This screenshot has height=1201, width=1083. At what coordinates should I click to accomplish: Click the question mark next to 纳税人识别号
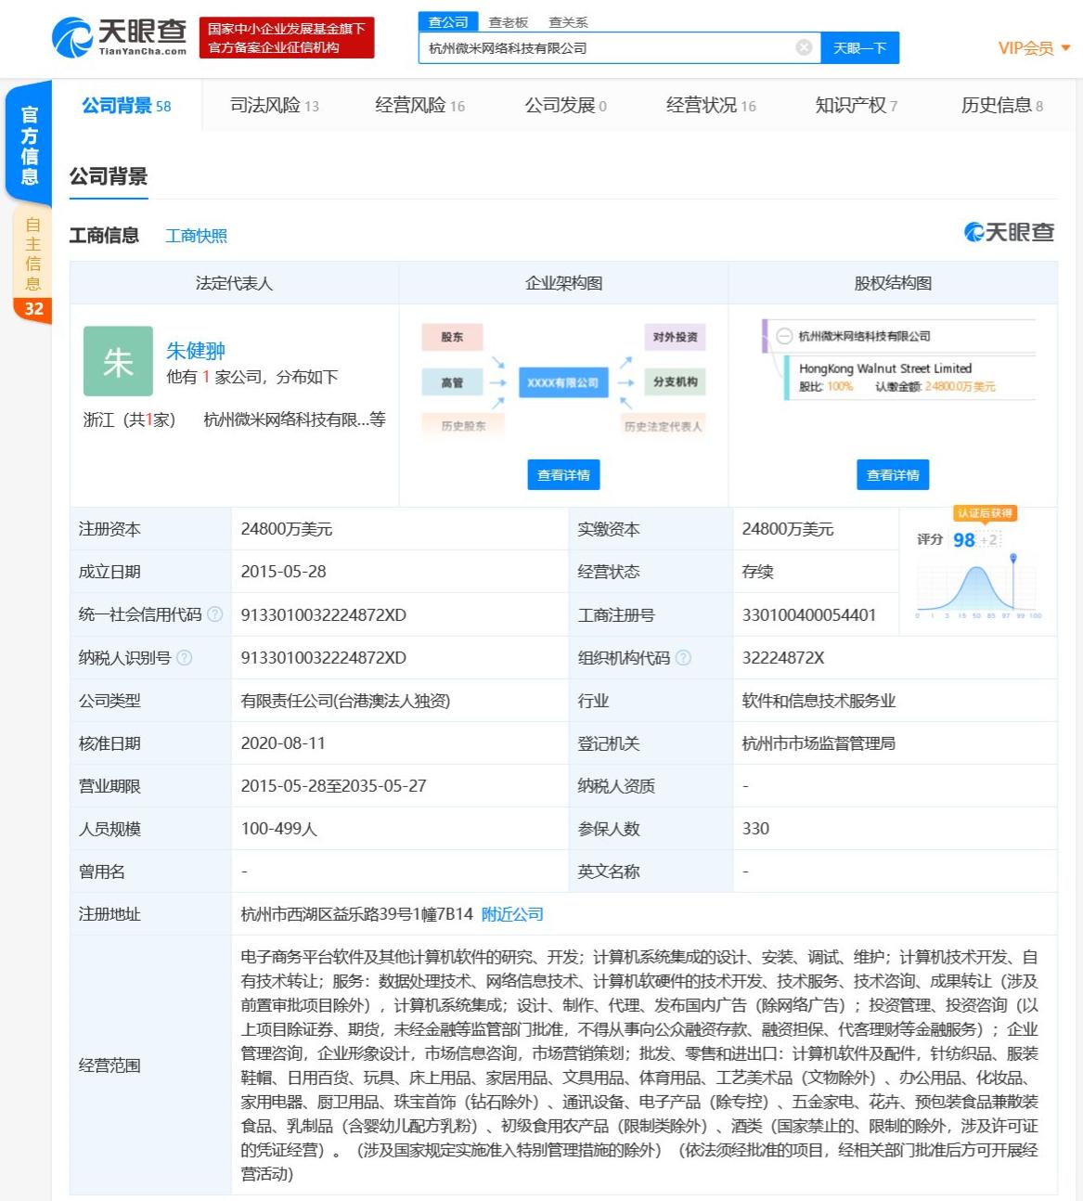184,658
